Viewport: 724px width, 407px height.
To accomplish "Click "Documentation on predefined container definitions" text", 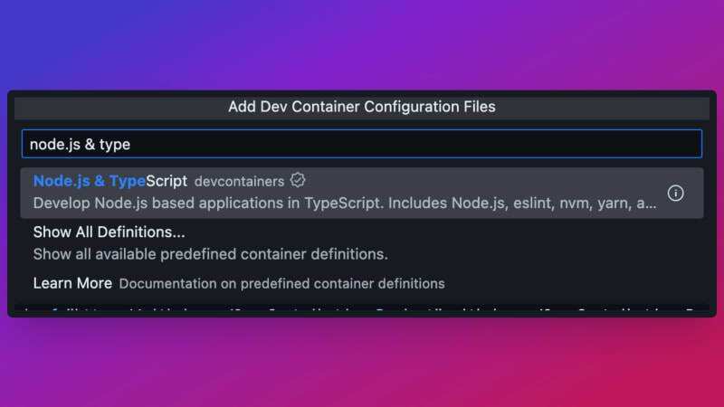I will click(281, 284).
